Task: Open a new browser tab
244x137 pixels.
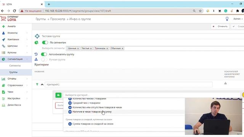Action: (x=49, y=4)
